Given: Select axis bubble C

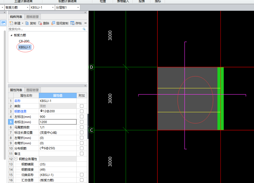Looking at the screenshot, I should 92,130.
